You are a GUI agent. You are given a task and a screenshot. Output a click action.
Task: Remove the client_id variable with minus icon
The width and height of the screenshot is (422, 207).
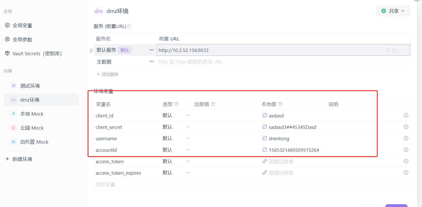(406, 115)
